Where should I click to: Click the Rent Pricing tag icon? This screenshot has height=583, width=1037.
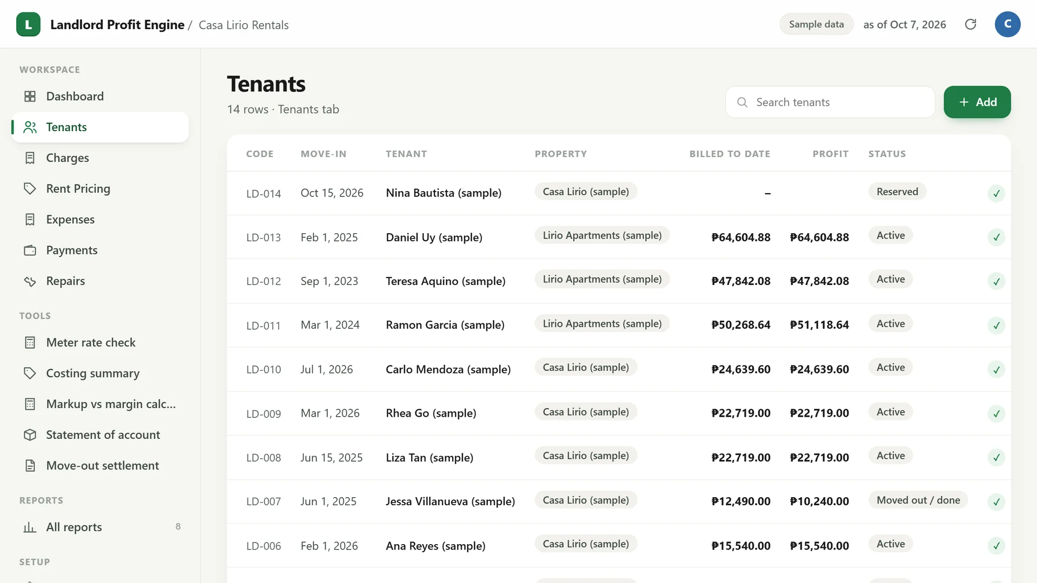30,188
